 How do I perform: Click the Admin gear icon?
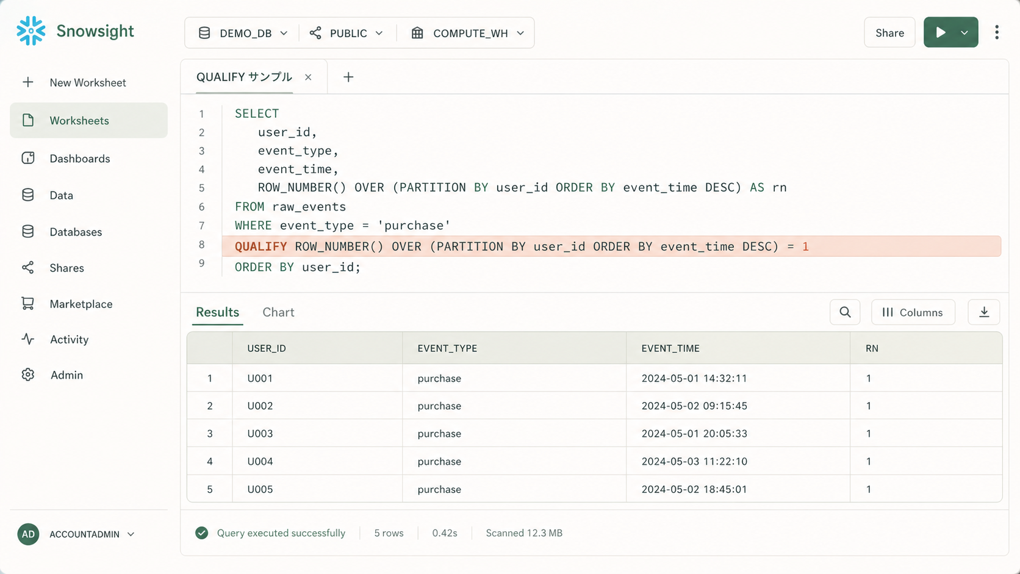[x=28, y=375]
